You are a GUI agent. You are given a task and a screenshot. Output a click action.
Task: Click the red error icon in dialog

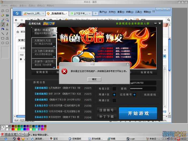(x=64, y=71)
